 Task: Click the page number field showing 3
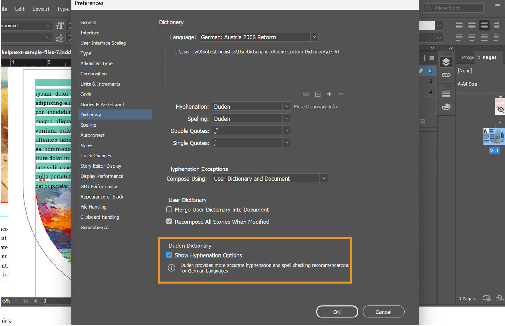pos(56,301)
